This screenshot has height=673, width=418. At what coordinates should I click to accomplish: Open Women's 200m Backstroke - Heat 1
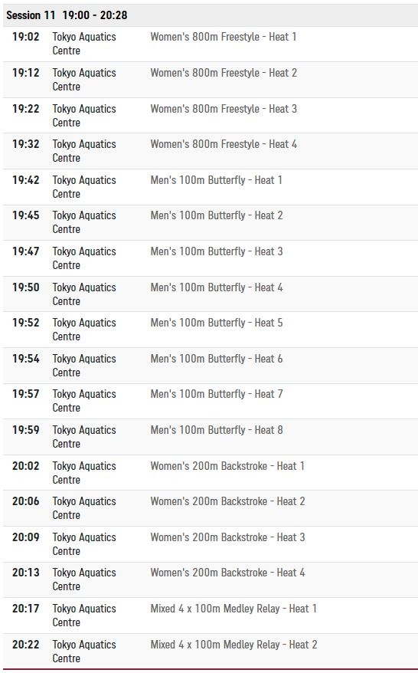(x=227, y=466)
